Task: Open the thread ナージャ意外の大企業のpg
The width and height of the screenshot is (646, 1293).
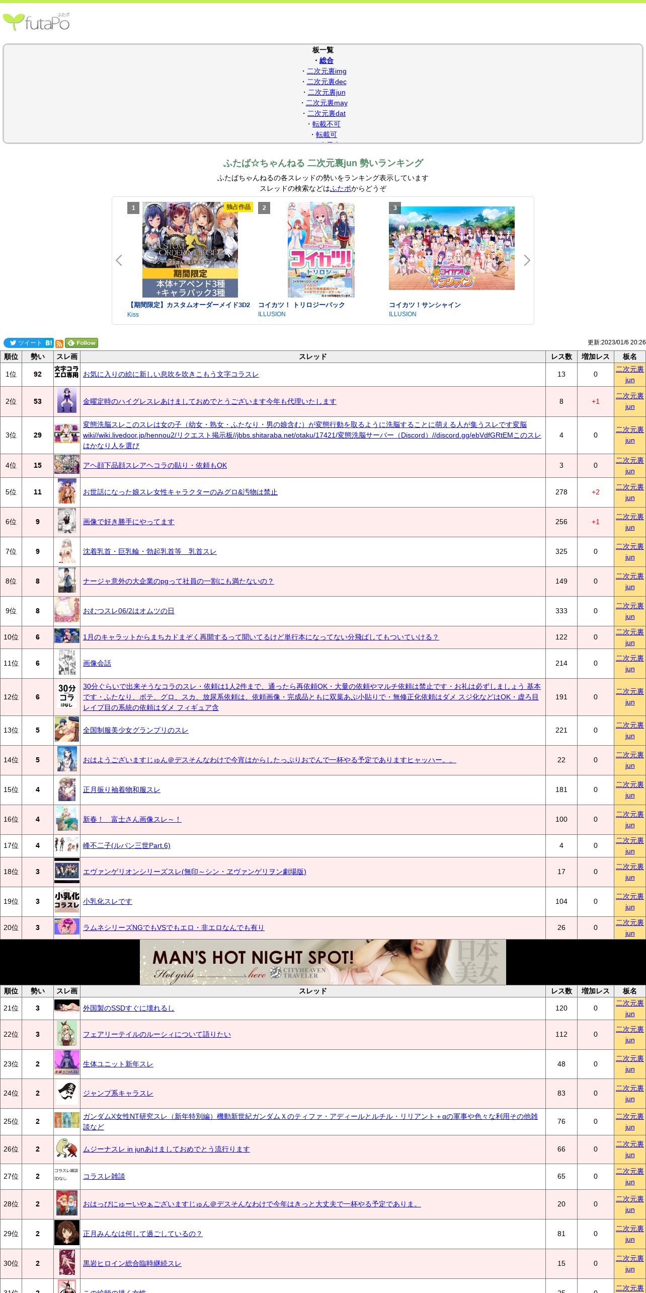Action: (179, 581)
